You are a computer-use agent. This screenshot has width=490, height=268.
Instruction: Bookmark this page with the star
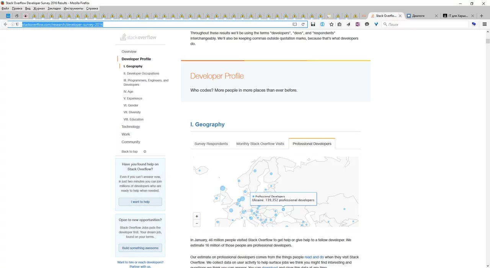tap(332, 24)
